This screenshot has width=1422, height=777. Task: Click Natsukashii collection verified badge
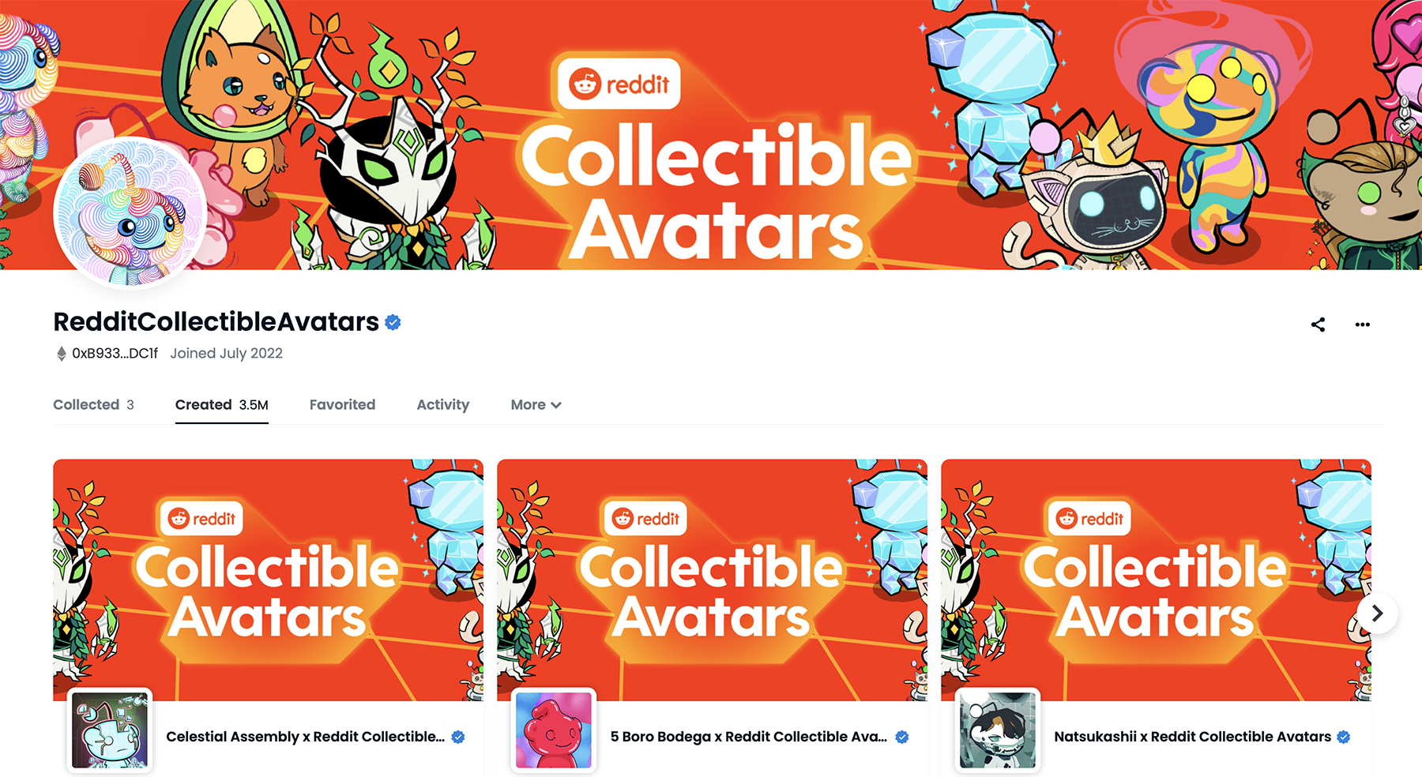pyautogui.click(x=1344, y=737)
